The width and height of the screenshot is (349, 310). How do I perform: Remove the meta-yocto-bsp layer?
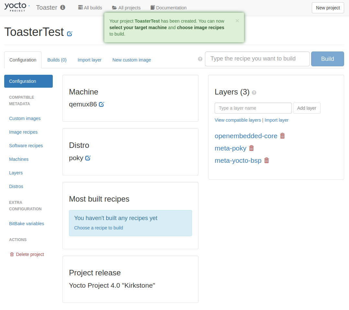[267, 161]
